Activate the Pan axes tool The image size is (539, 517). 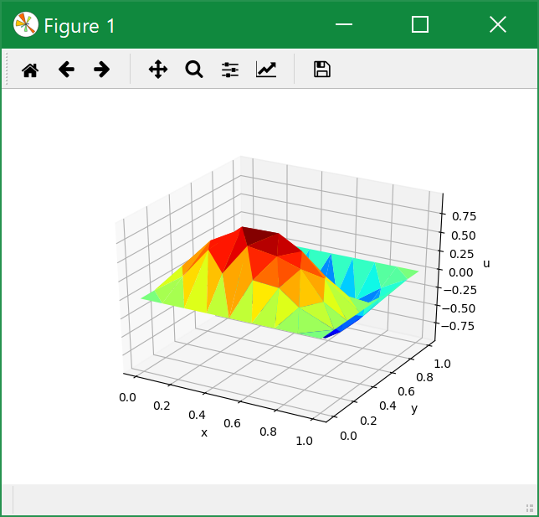(158, 70)
